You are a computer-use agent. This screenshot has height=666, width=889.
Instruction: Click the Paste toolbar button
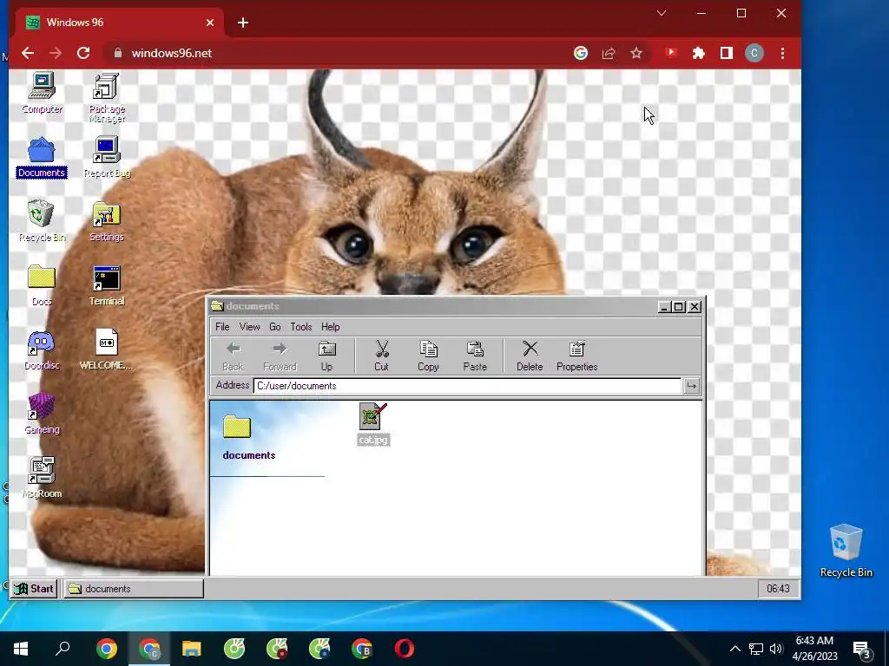(x=475, y=356)
